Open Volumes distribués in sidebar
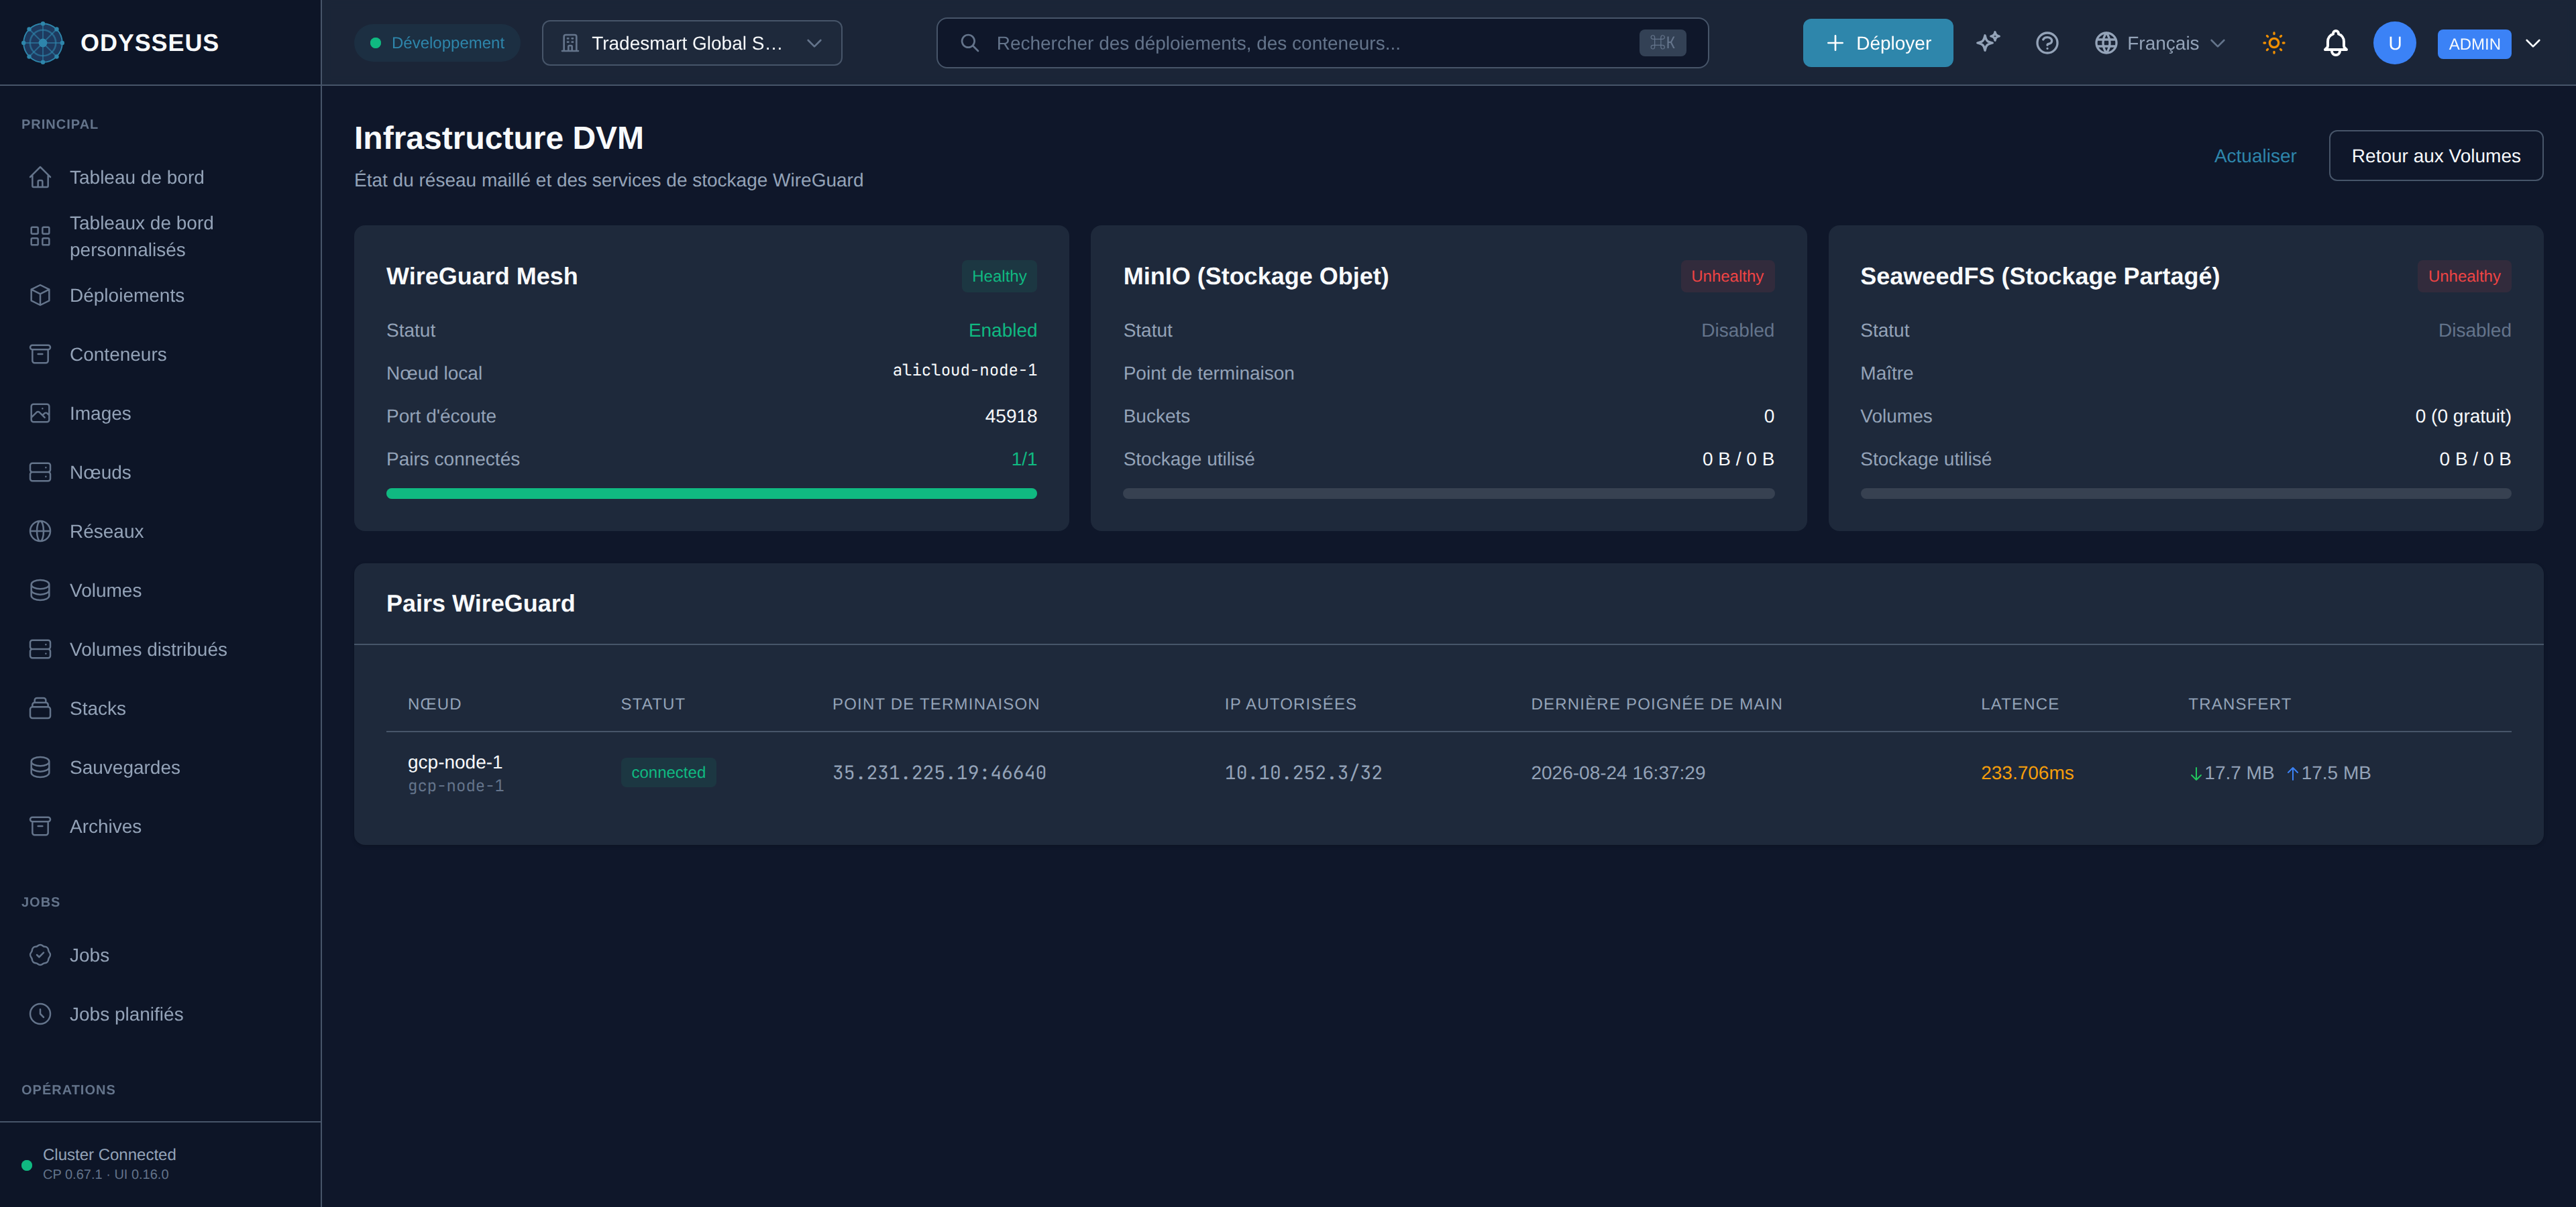Image resolution: width=2576 pixels, height=1207 pixels. [x=160, y=650]
